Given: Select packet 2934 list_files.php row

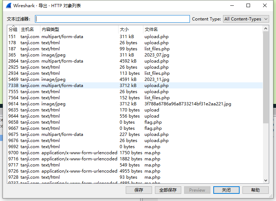Looking at the screenshot, I should coord(135,73).
